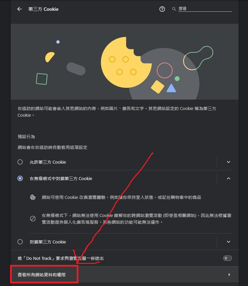Screen dimensions: 248x286
Task: Click the back arrow next to 第三方 Cookie
Action: point(19,9)
